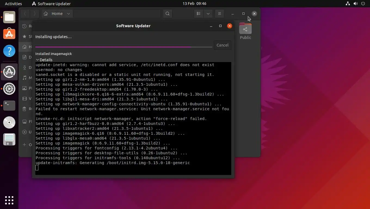Show Applications grid

[9, 200]
